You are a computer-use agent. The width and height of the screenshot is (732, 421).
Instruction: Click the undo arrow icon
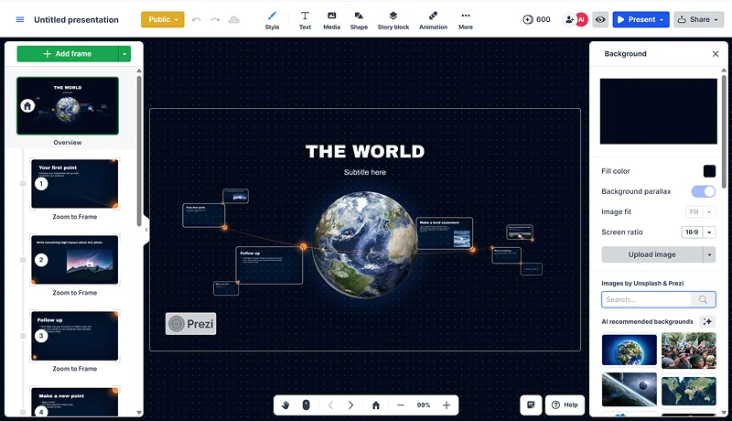pos(197,19)
